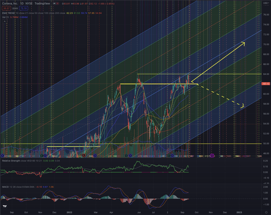Select the solid yellow upward arrow drawing
This screenshot has height=215, width=271.
click(218, 62)
